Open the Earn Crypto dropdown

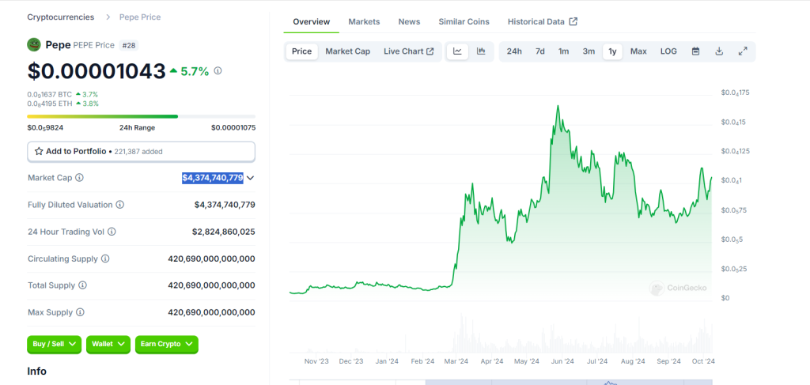[166, 344]
